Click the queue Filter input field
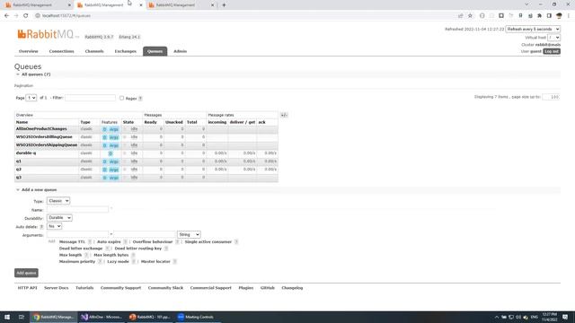 pos(90,98)
